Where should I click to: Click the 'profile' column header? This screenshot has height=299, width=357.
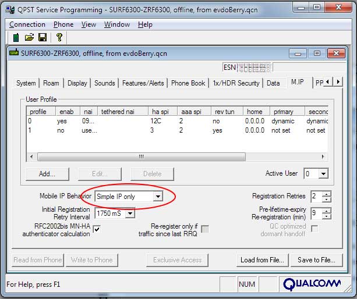pyautogui.click(x=41, y=112)
